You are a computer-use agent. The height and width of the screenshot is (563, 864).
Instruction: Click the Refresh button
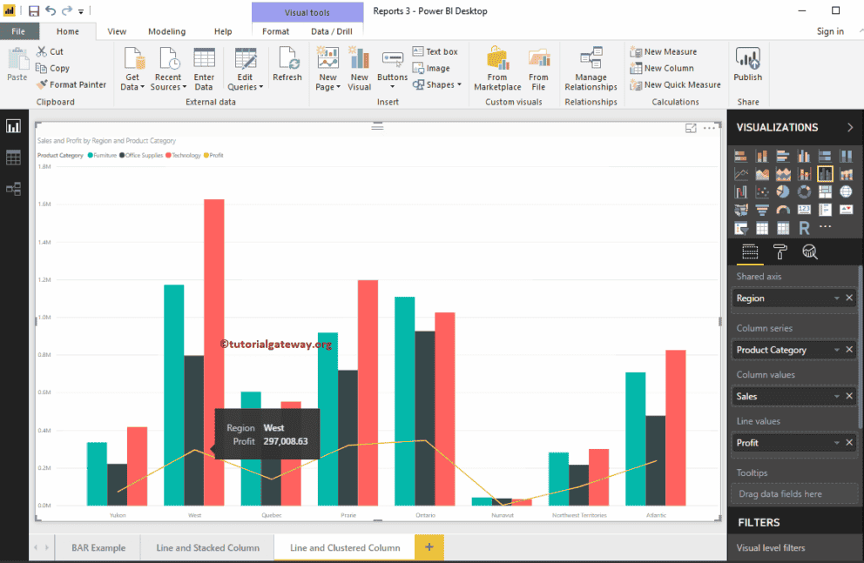click(287, 65)
